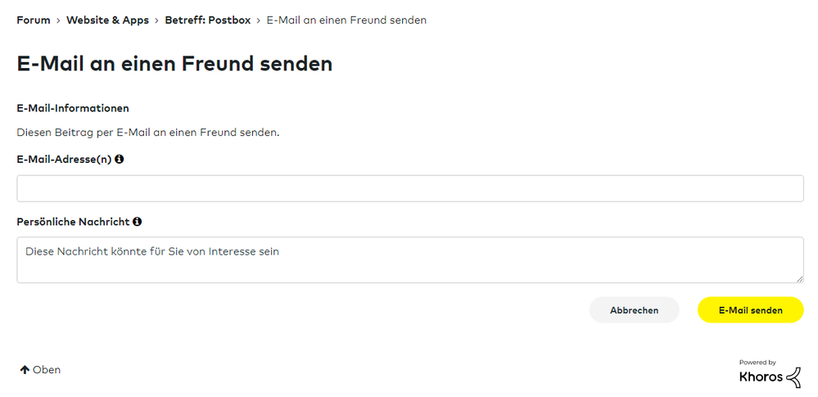The image size is (818, 397).
Task: Click the Persönliche Nachricht field label
Action: coord(73,222)
